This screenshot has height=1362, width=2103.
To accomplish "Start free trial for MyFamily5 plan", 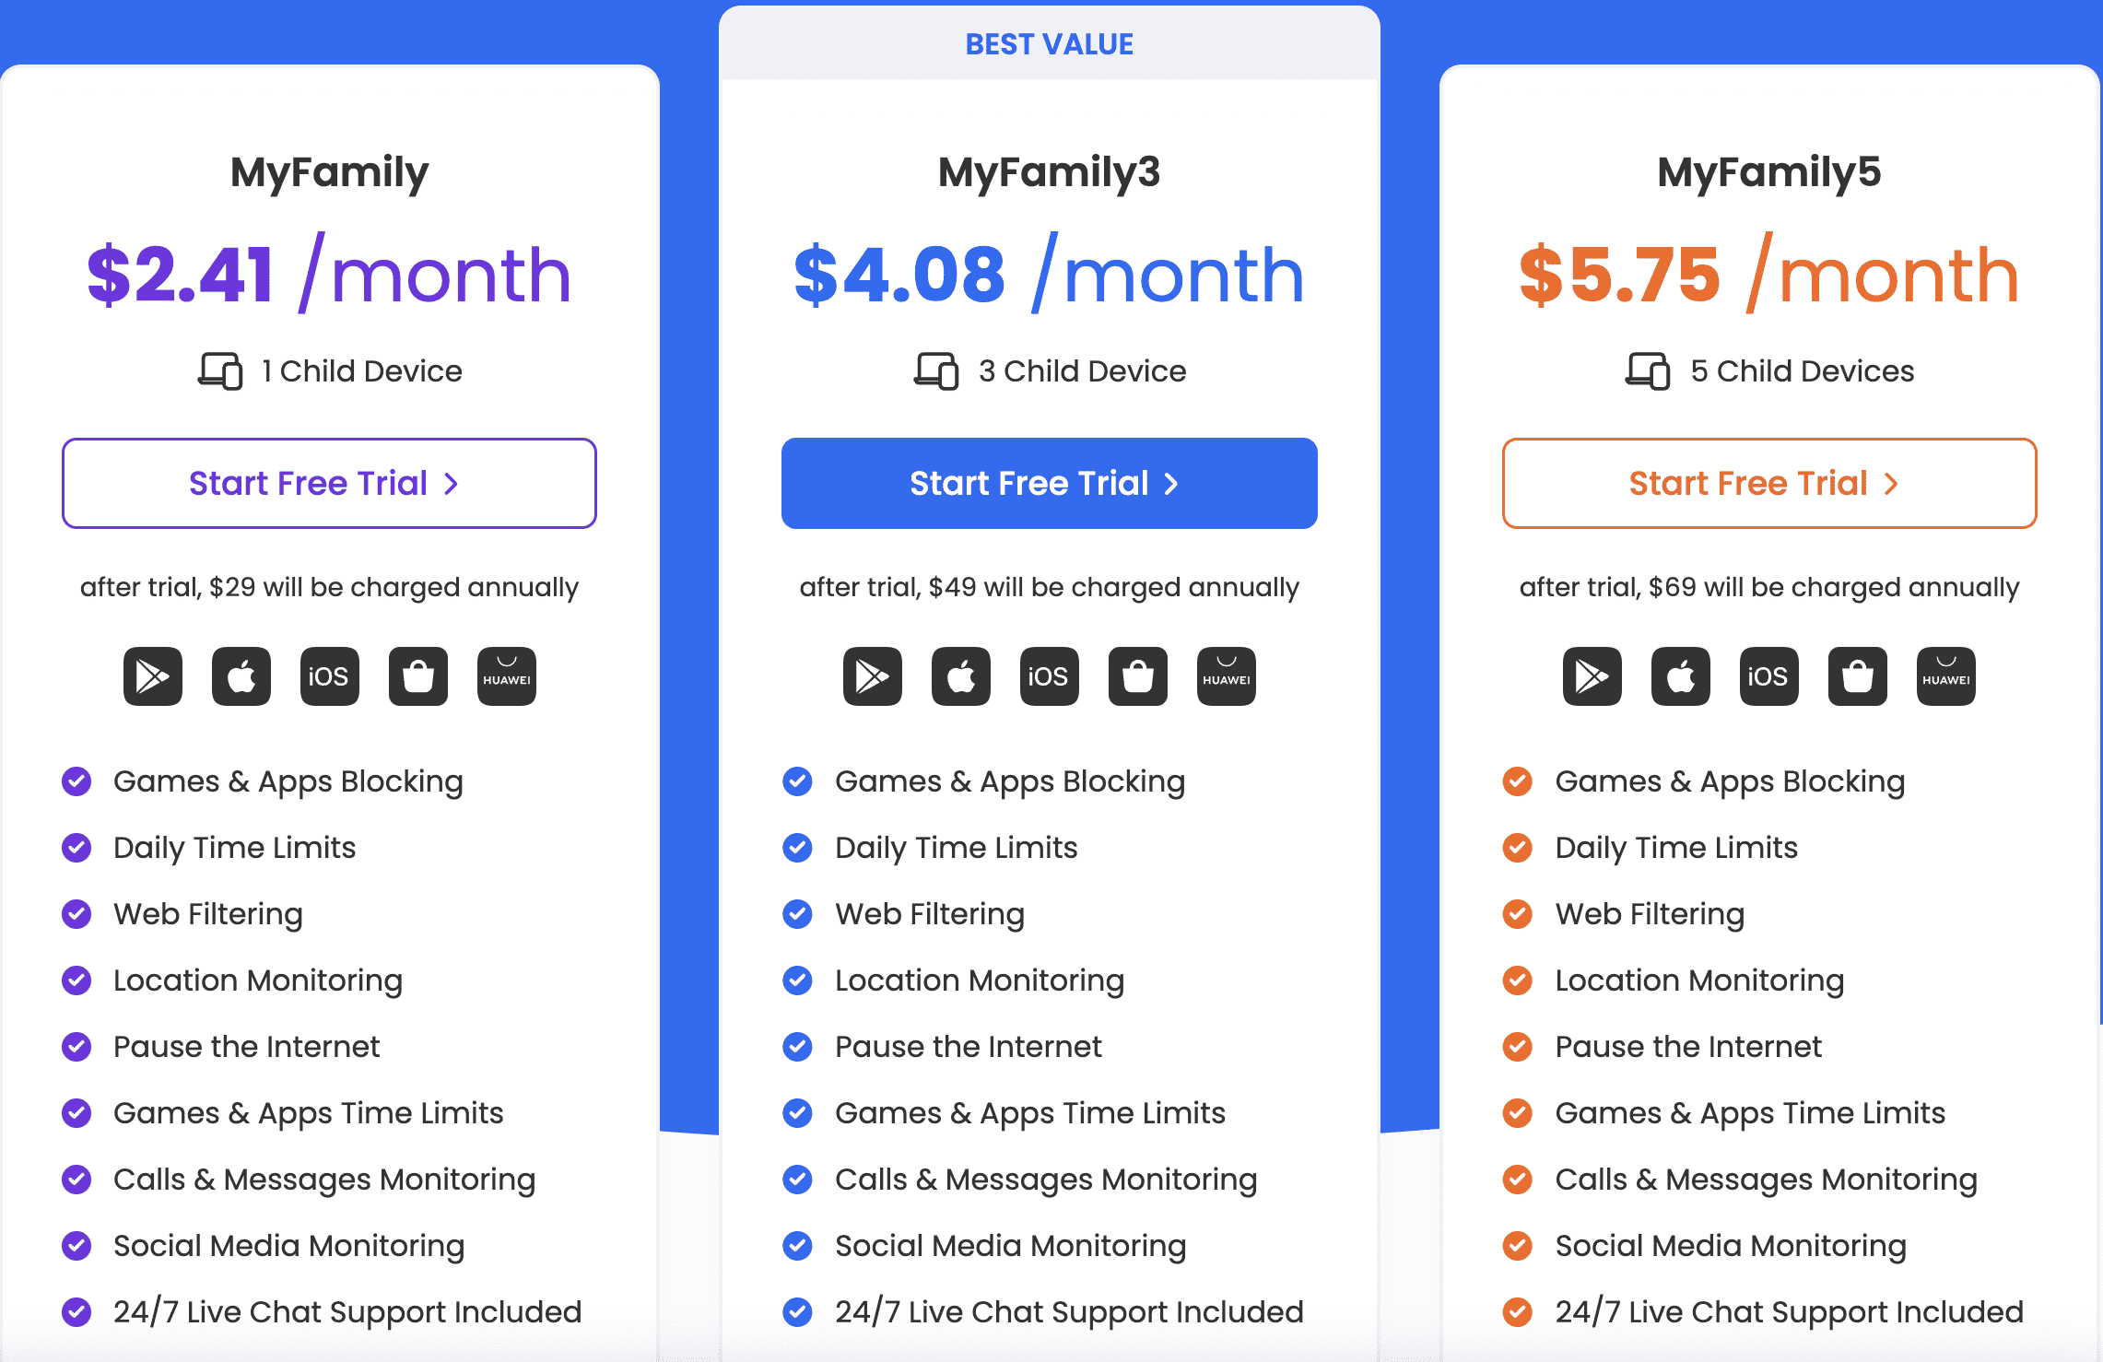I will 1768,484.
